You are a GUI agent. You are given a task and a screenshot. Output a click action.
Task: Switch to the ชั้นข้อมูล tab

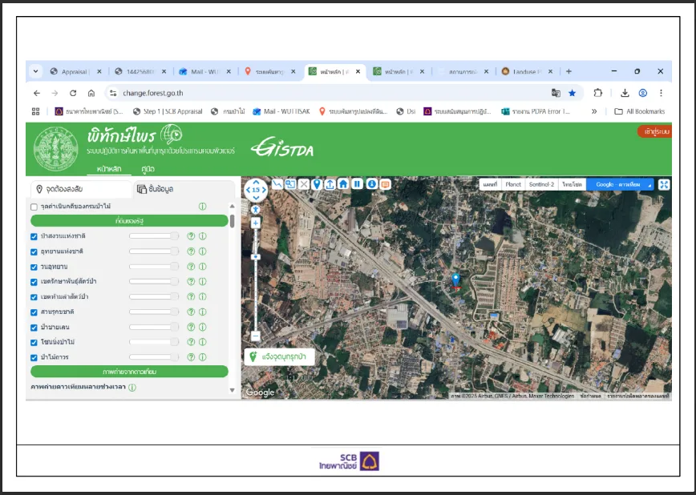pyautogui.click(x=156, y=189)
